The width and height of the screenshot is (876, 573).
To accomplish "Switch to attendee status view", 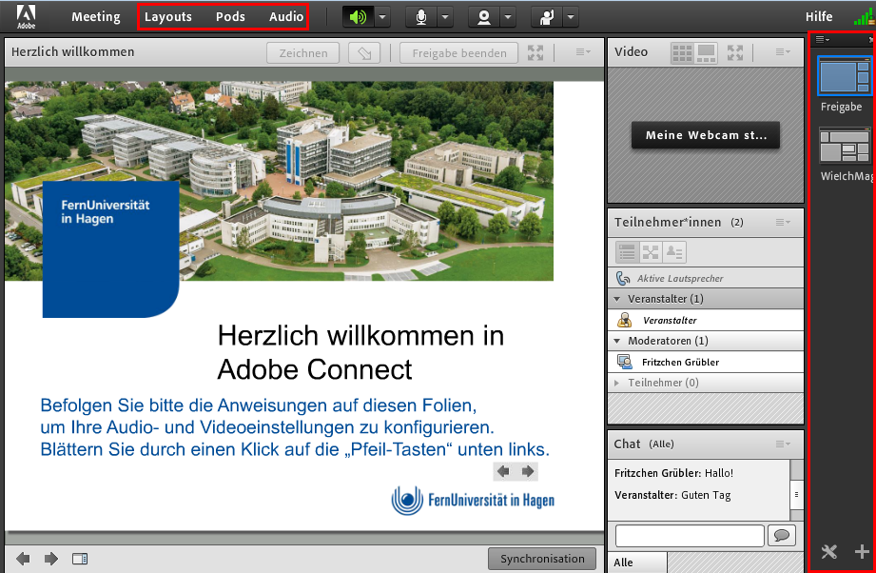I will click(x=674, y=252).
